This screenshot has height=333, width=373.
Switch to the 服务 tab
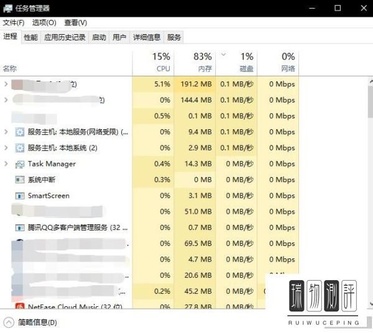174,37
